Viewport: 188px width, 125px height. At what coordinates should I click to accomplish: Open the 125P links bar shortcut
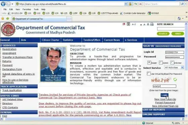[x=74, y=13]
